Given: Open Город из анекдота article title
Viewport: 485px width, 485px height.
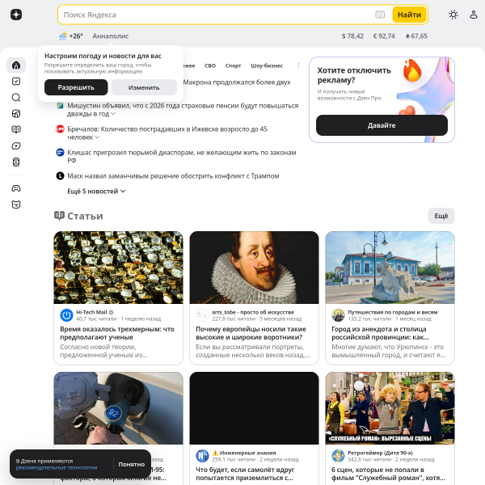Looking at the screenshot, I should tap(380, 333).
